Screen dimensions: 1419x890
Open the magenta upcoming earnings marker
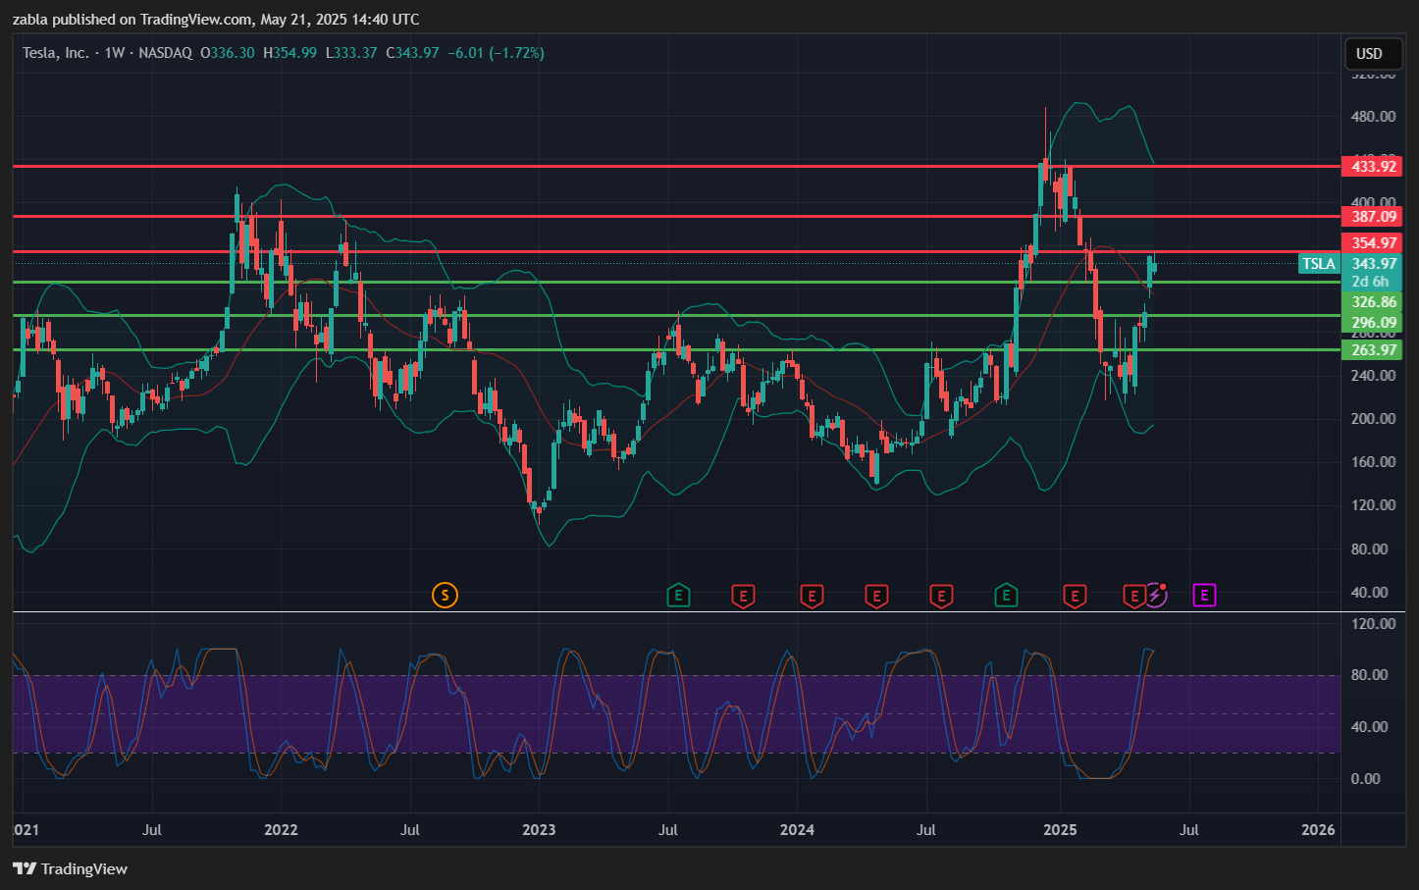tap(1204, 595)
